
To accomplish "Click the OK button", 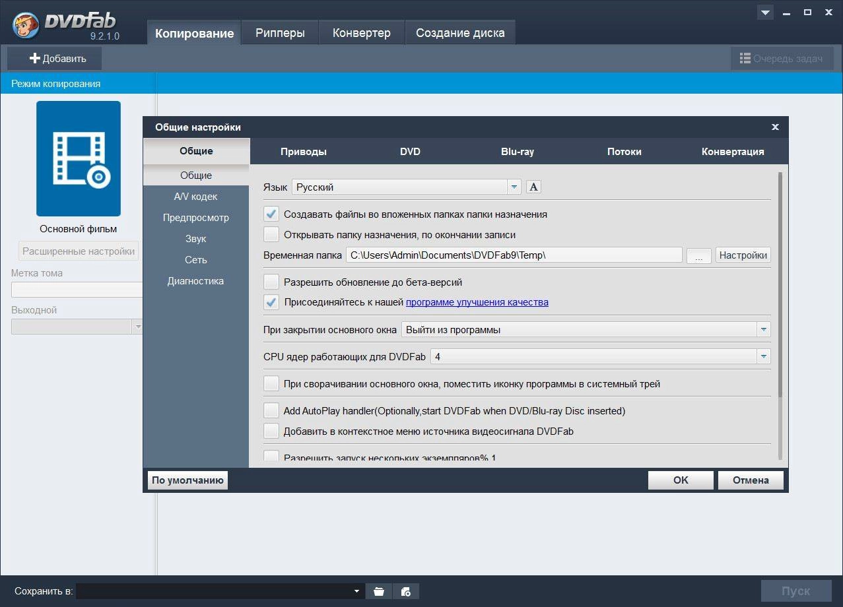I will point(681,480).
